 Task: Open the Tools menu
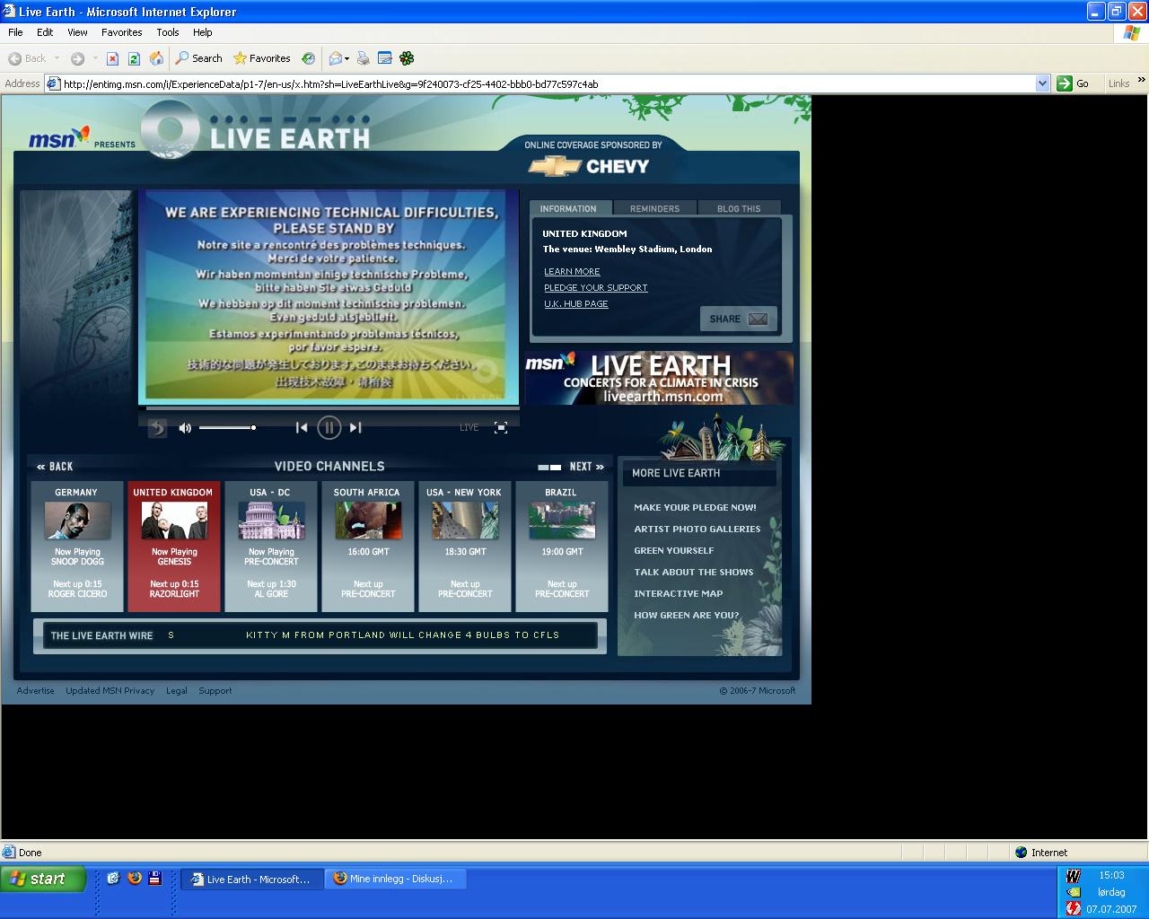tap(167, 32)
